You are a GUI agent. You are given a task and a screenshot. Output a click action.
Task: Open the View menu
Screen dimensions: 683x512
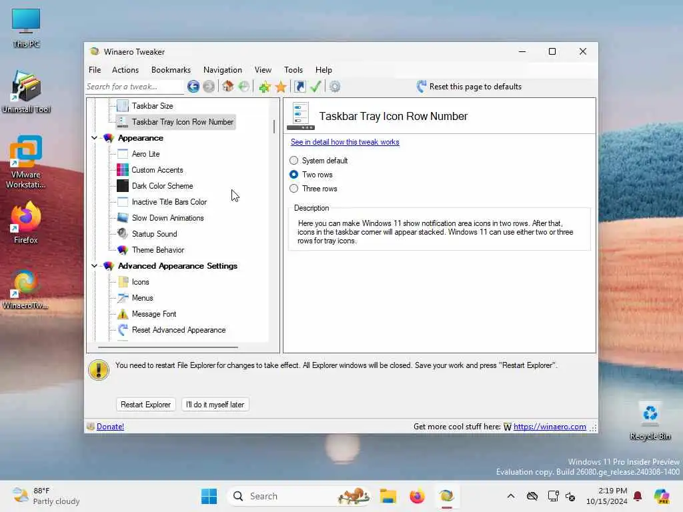point(263,69)
